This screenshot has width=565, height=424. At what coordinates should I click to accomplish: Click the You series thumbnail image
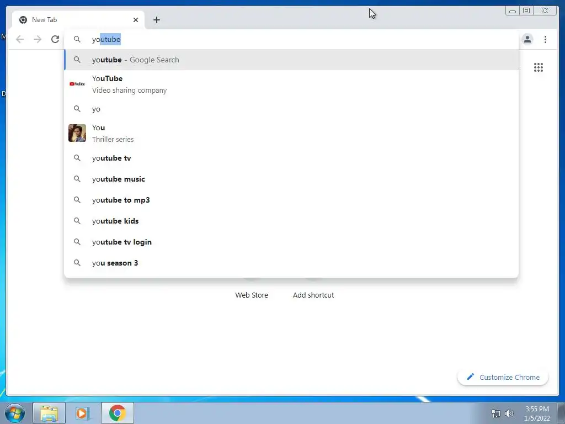(x=77, y=133)
